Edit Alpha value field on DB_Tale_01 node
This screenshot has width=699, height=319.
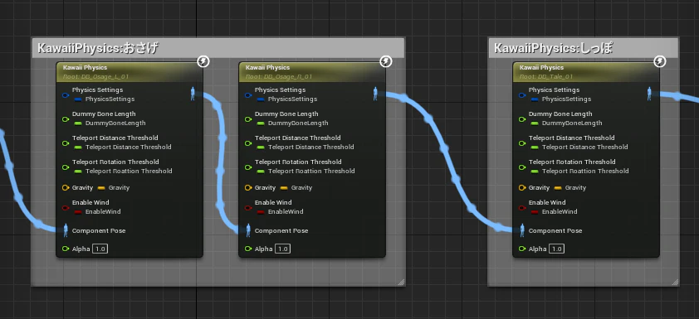point(557,249)
